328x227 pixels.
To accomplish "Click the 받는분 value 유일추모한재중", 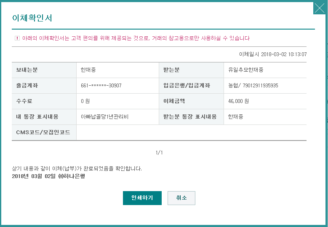I will 246,70.
